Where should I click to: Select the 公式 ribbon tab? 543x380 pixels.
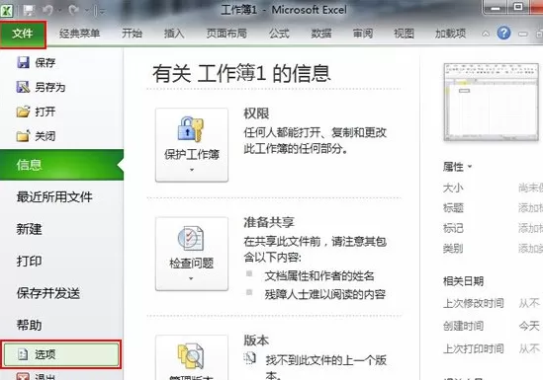coord(279,34)
